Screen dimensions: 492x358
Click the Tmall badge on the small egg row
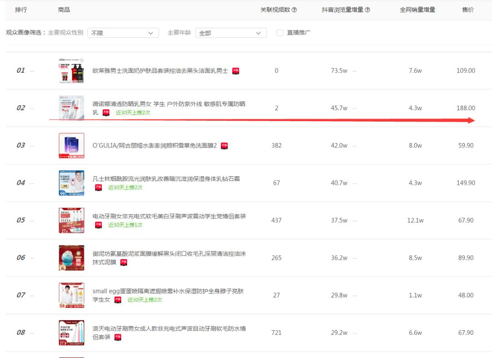[119, 299]
